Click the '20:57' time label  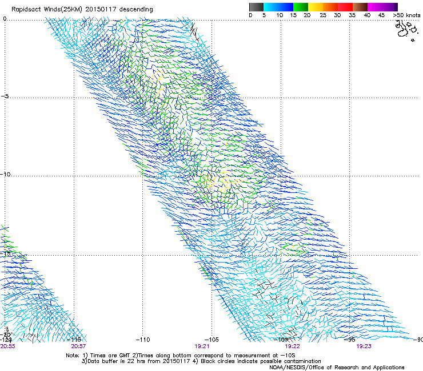(78, 346)
